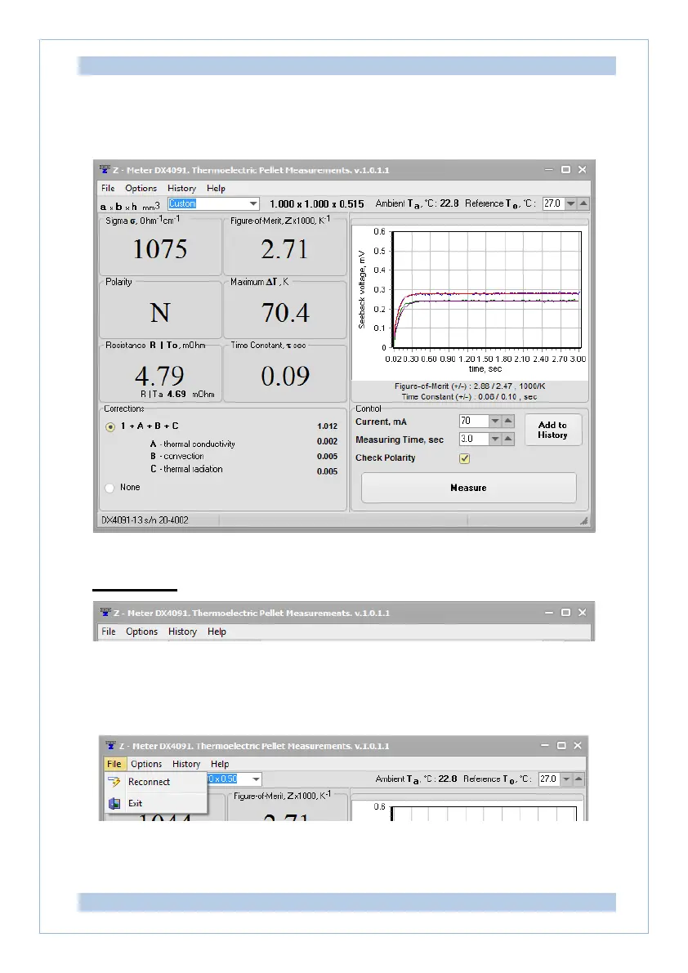Select the None corrections radio button
This screenshot has width=688, height=973.
(109, 488)
